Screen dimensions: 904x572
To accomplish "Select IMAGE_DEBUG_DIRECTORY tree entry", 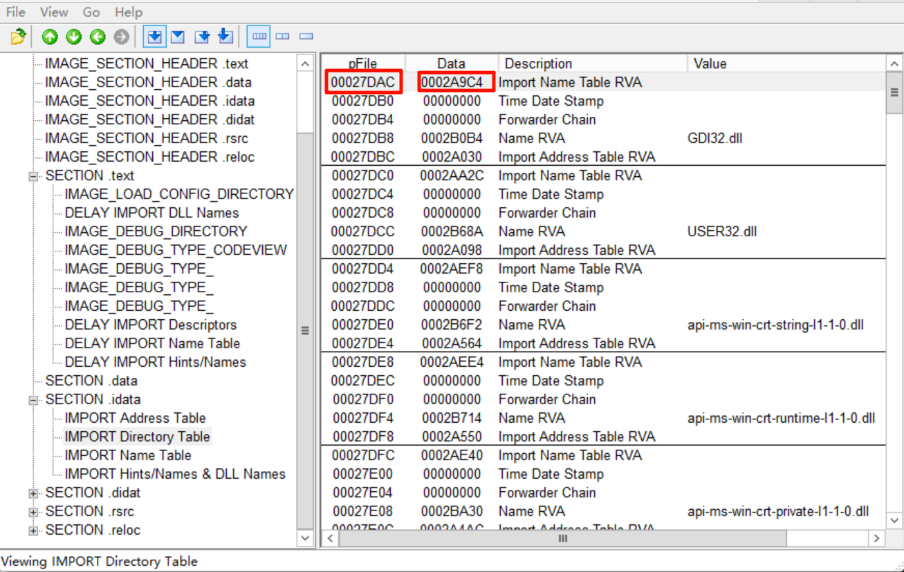I will point(156,231).
